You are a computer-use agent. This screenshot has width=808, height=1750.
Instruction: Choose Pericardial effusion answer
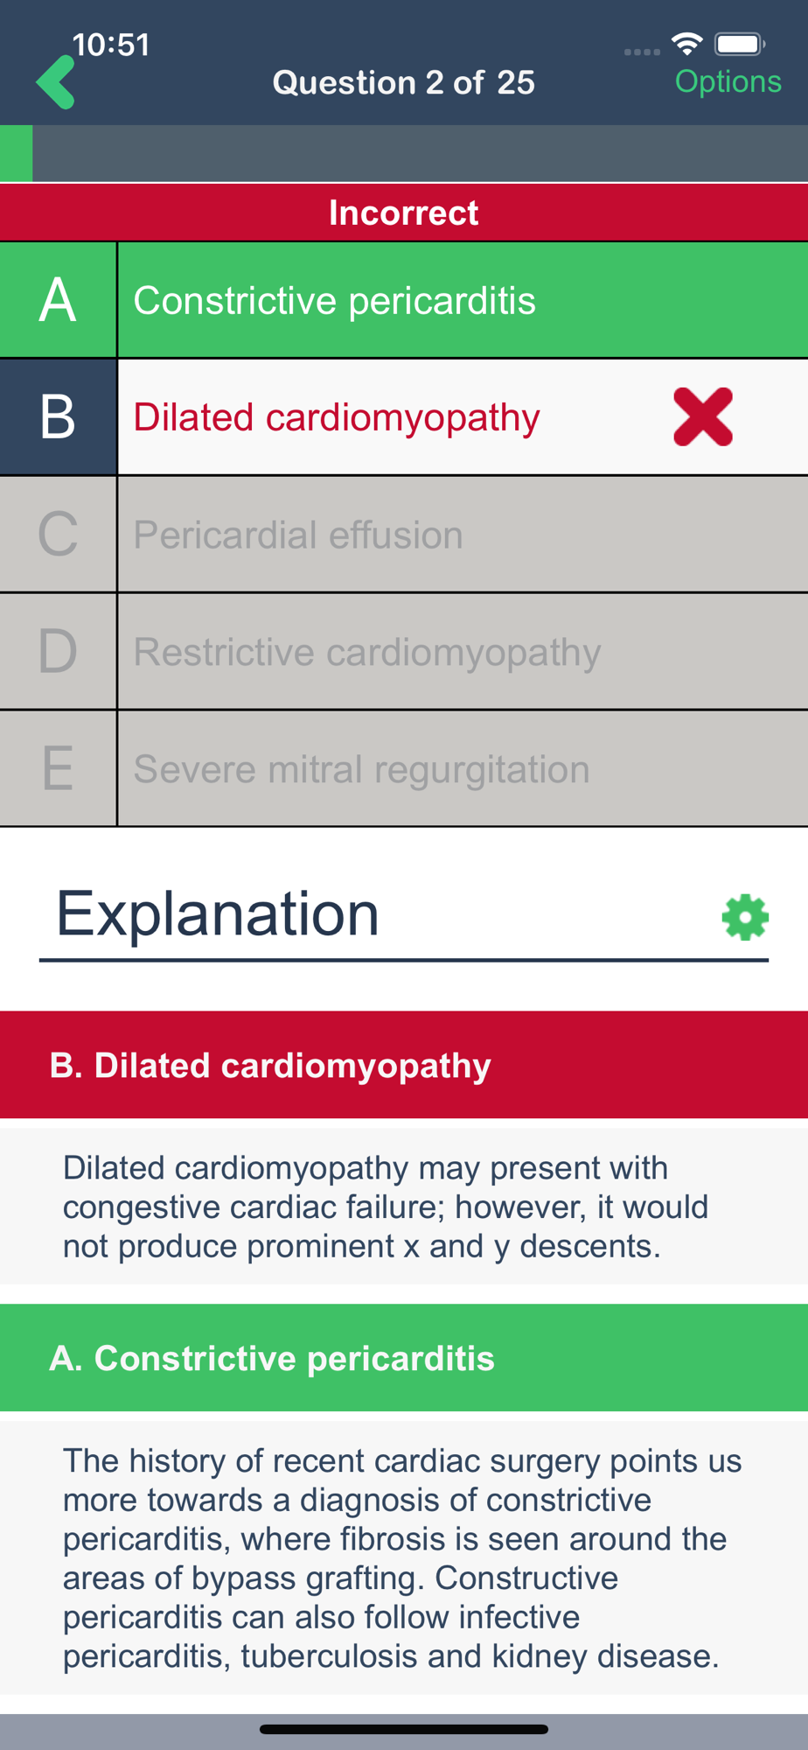[298, 535]
